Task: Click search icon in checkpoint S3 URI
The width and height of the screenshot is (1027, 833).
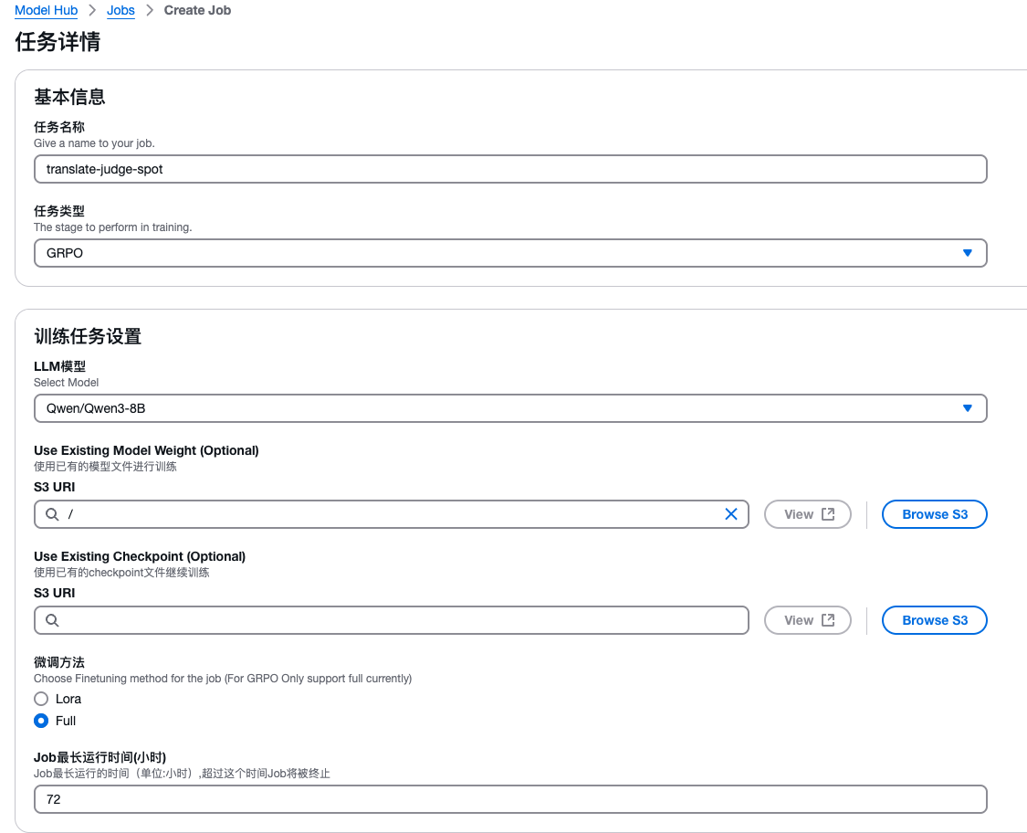Action: click(x=52, y=620)
